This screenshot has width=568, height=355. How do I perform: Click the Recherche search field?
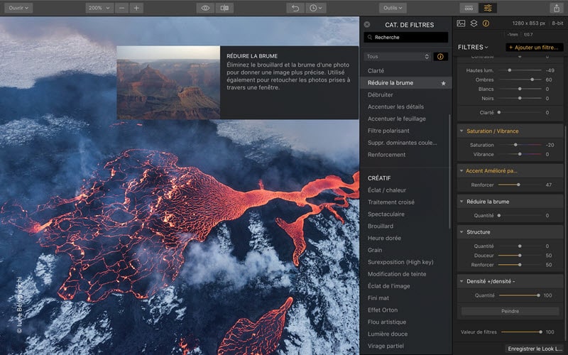pyautogui.click(x=405, y=38)
